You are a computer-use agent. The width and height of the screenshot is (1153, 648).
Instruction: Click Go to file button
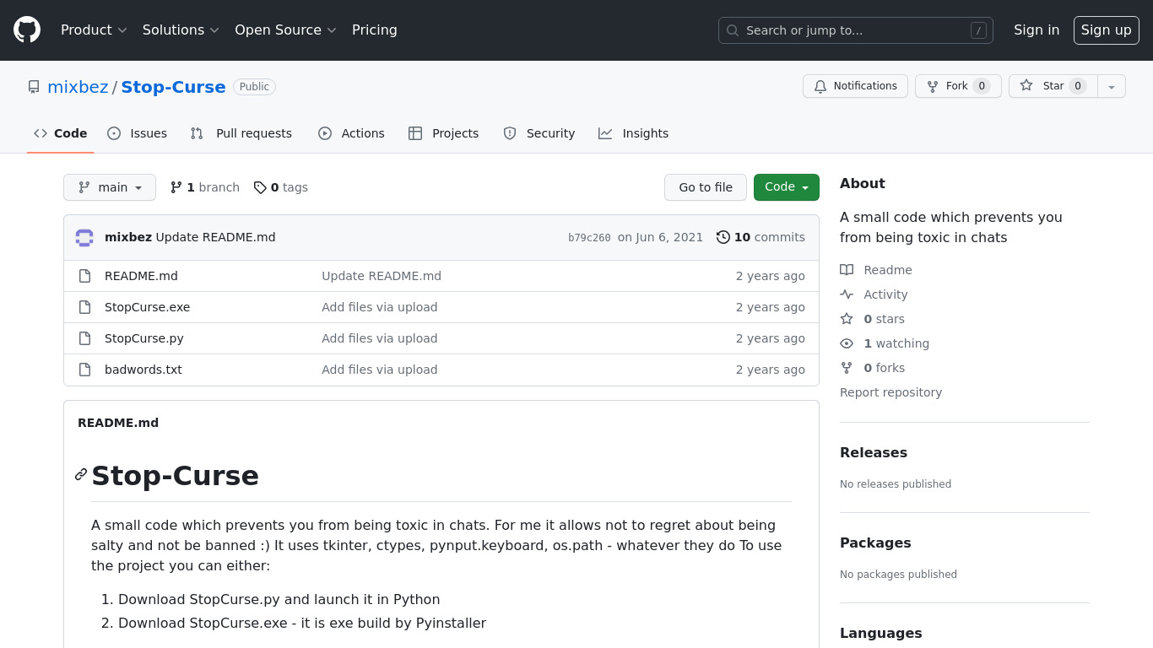[x=706, y=187]
